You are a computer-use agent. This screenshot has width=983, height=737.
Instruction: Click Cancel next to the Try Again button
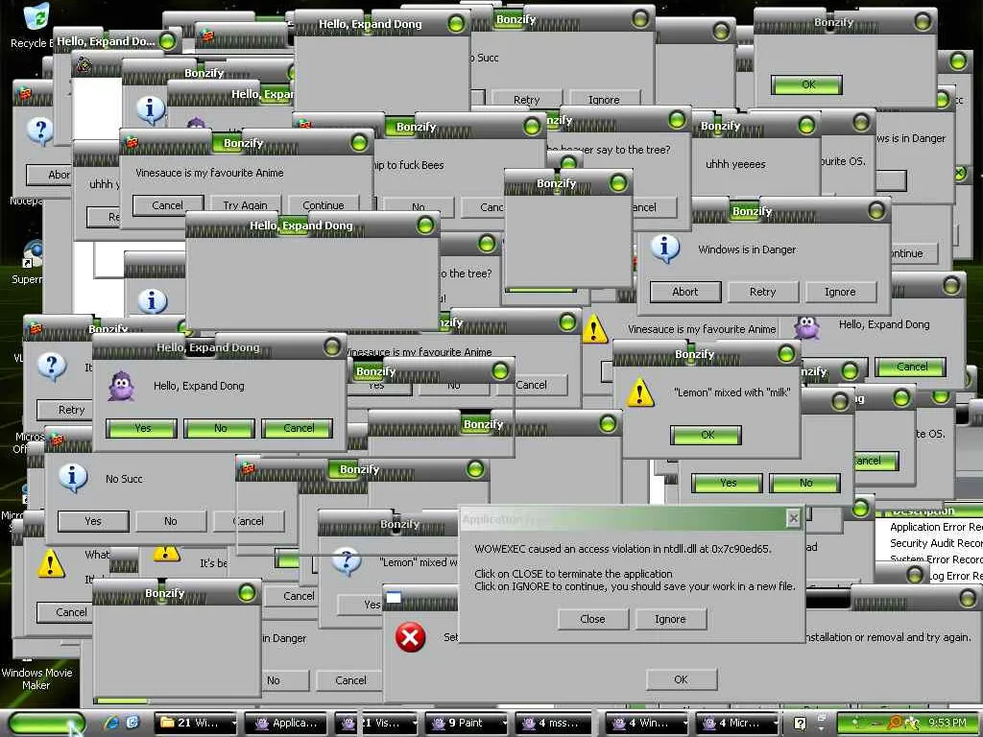(x=167, y=205)
